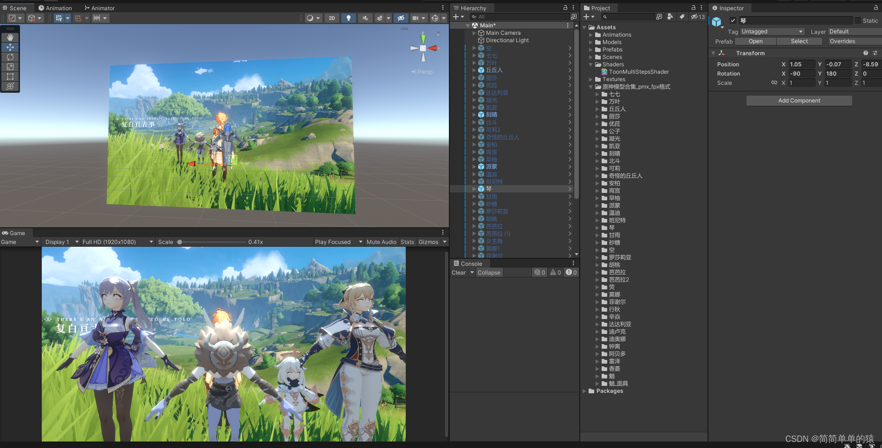Switch to the Animation tab
This screenshot has height=448, width=882.
(55, 8)
